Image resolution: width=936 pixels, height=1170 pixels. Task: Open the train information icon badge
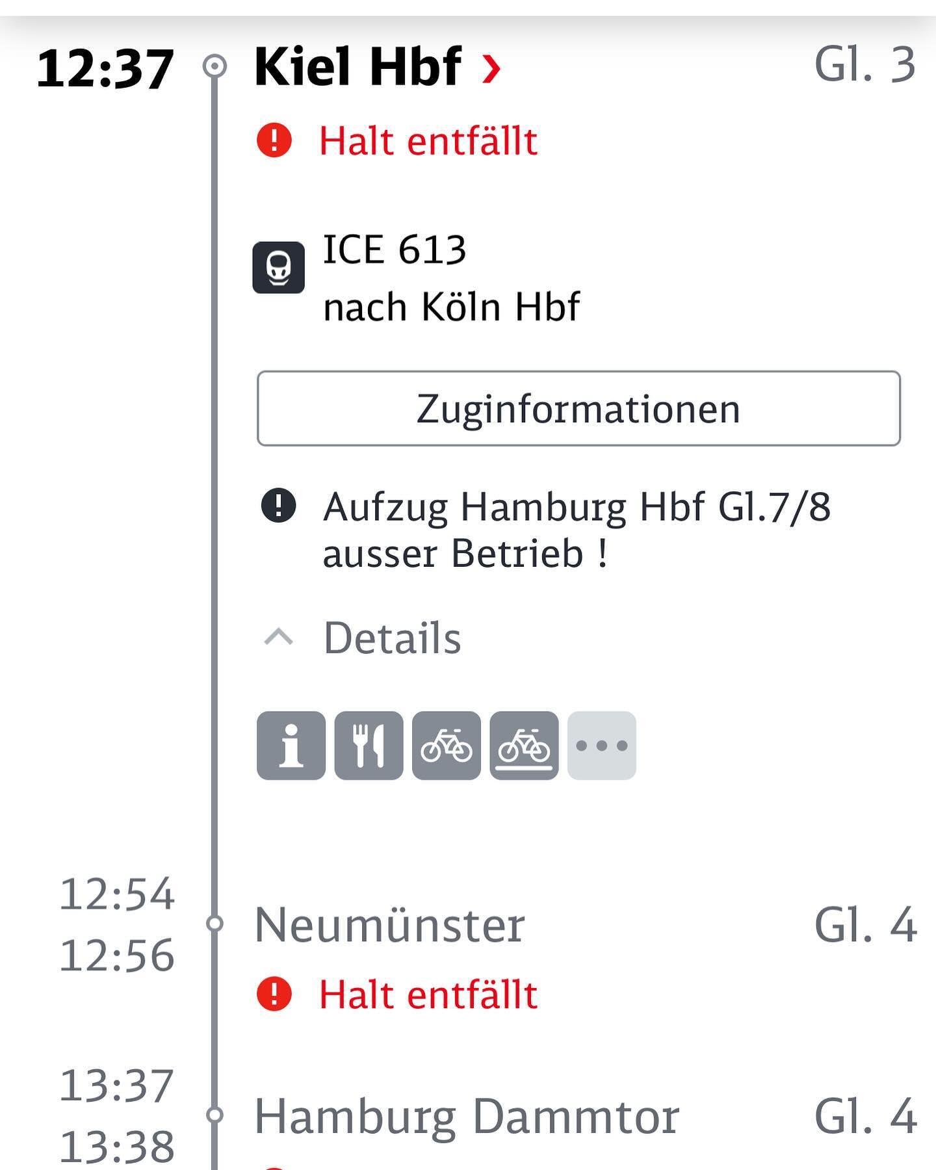click(x=291, y=746)
